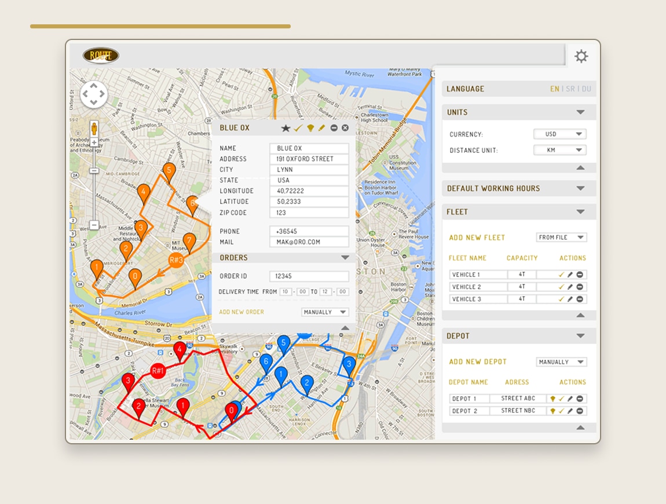Click the Order ID input field
The height and width of the screenshot is (504, 666).
point(309,276)
